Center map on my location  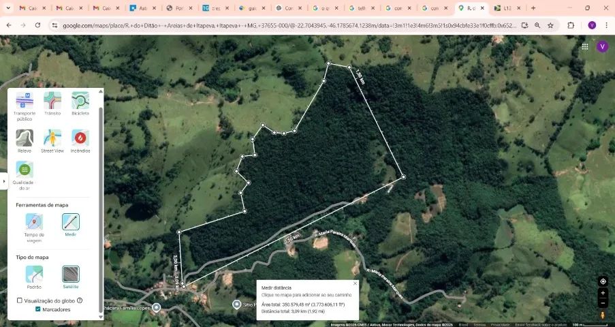pyautogui.click(x=603, y=281)
